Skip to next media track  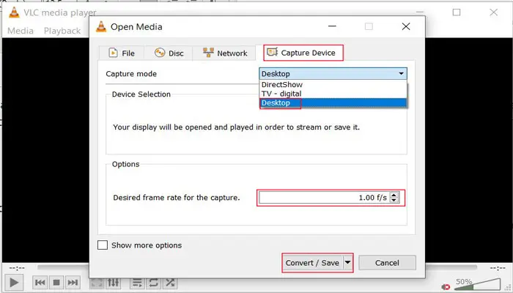[73, 282]
